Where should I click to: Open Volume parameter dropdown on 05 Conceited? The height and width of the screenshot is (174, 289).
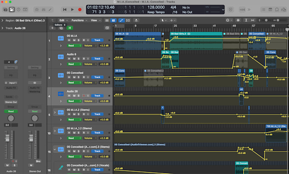tap(90, 83)
